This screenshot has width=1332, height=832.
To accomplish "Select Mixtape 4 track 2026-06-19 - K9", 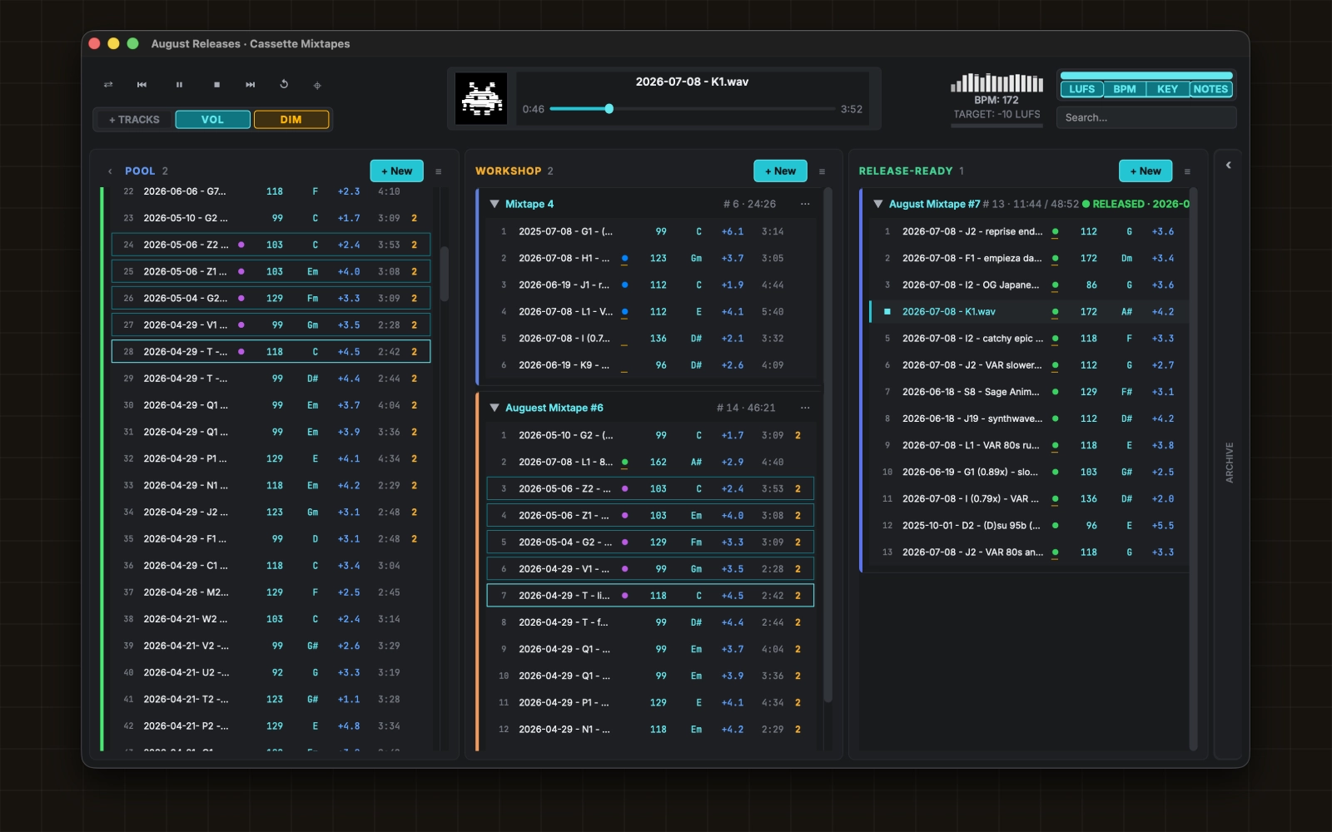I will click(x=649, y=365).
